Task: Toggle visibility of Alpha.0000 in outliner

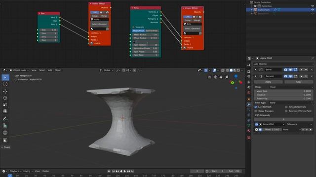Action: tap(313, 10)
